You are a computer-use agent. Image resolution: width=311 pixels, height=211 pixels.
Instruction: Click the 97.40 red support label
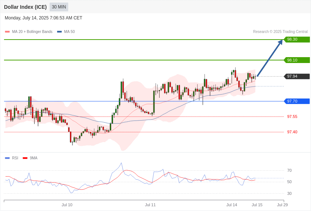coord(292,132)
